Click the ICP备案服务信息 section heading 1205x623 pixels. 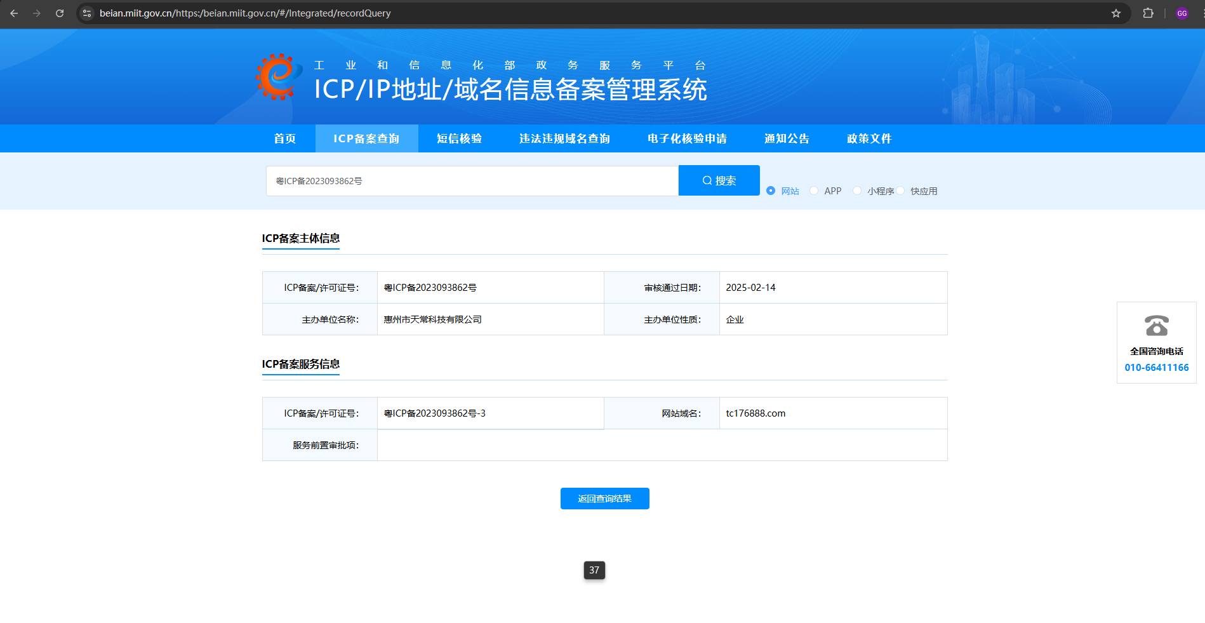click(301, 364)
